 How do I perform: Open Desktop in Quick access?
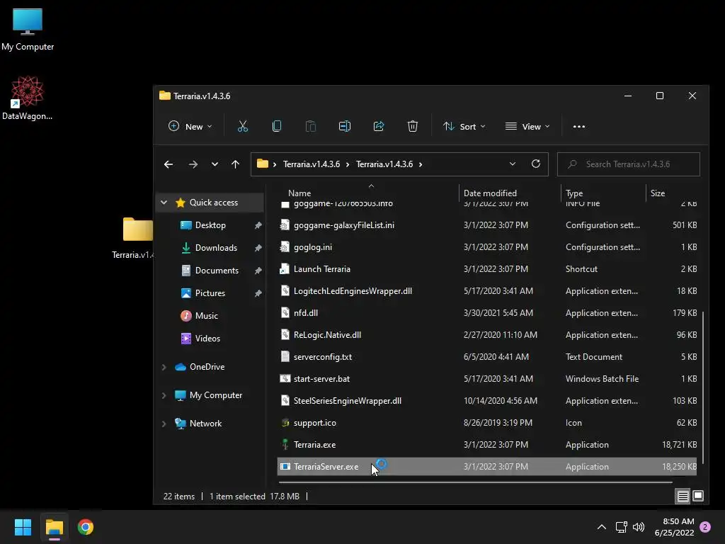210,225
